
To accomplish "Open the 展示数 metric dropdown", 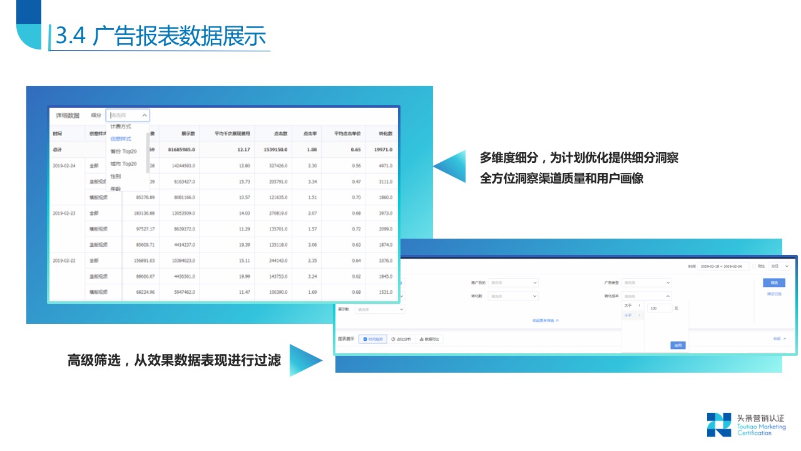I will (379, 309).
